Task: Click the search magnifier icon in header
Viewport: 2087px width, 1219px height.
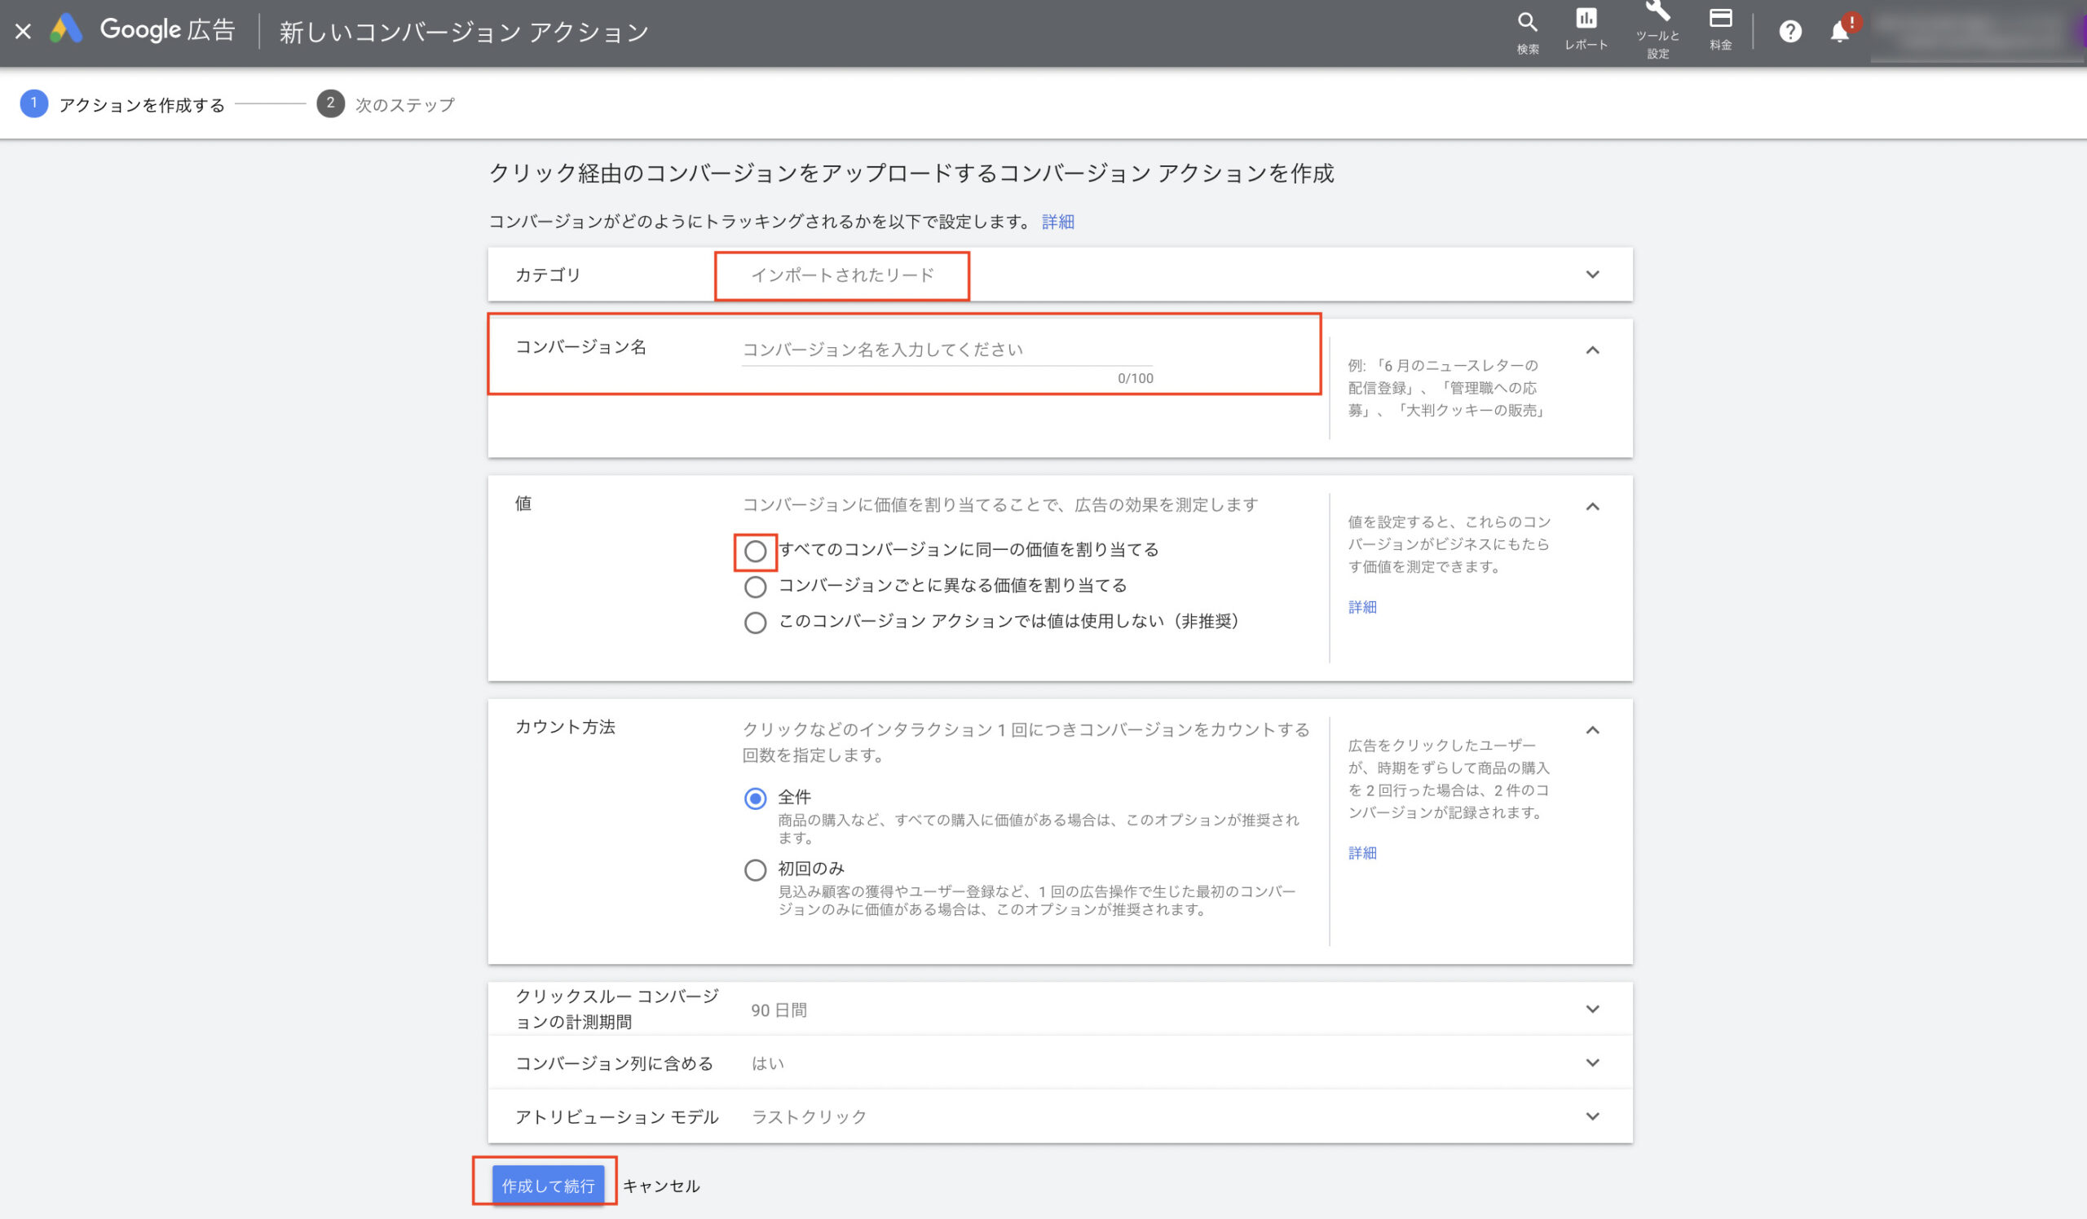Action: tap(1527, 22)
